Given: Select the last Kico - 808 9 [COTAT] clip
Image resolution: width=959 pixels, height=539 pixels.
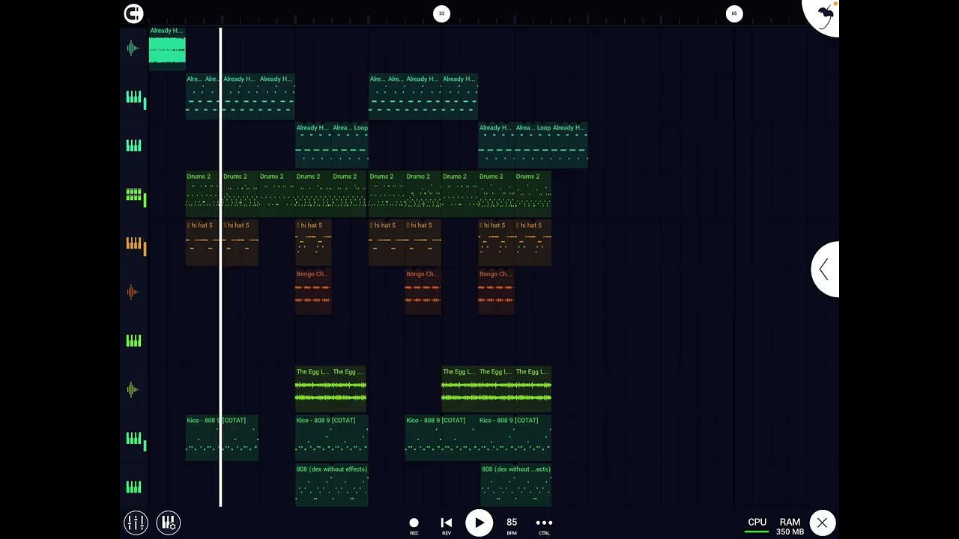Looking at the screenshot, I should point(515,439).
